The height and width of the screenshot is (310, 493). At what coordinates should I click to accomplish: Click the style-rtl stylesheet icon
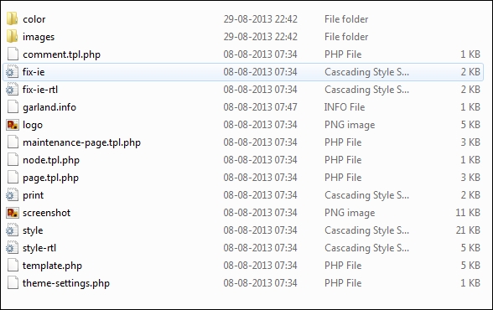coord(12,248)
